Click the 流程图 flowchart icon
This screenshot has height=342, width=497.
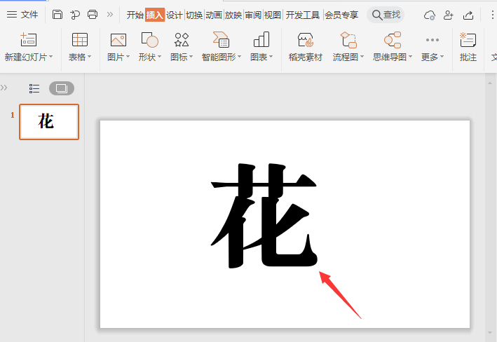click(x=348, y=40)
